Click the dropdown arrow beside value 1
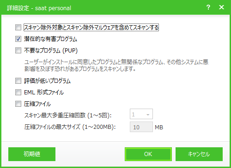Viewport: 231px width, 168px height. coord(148,115)
